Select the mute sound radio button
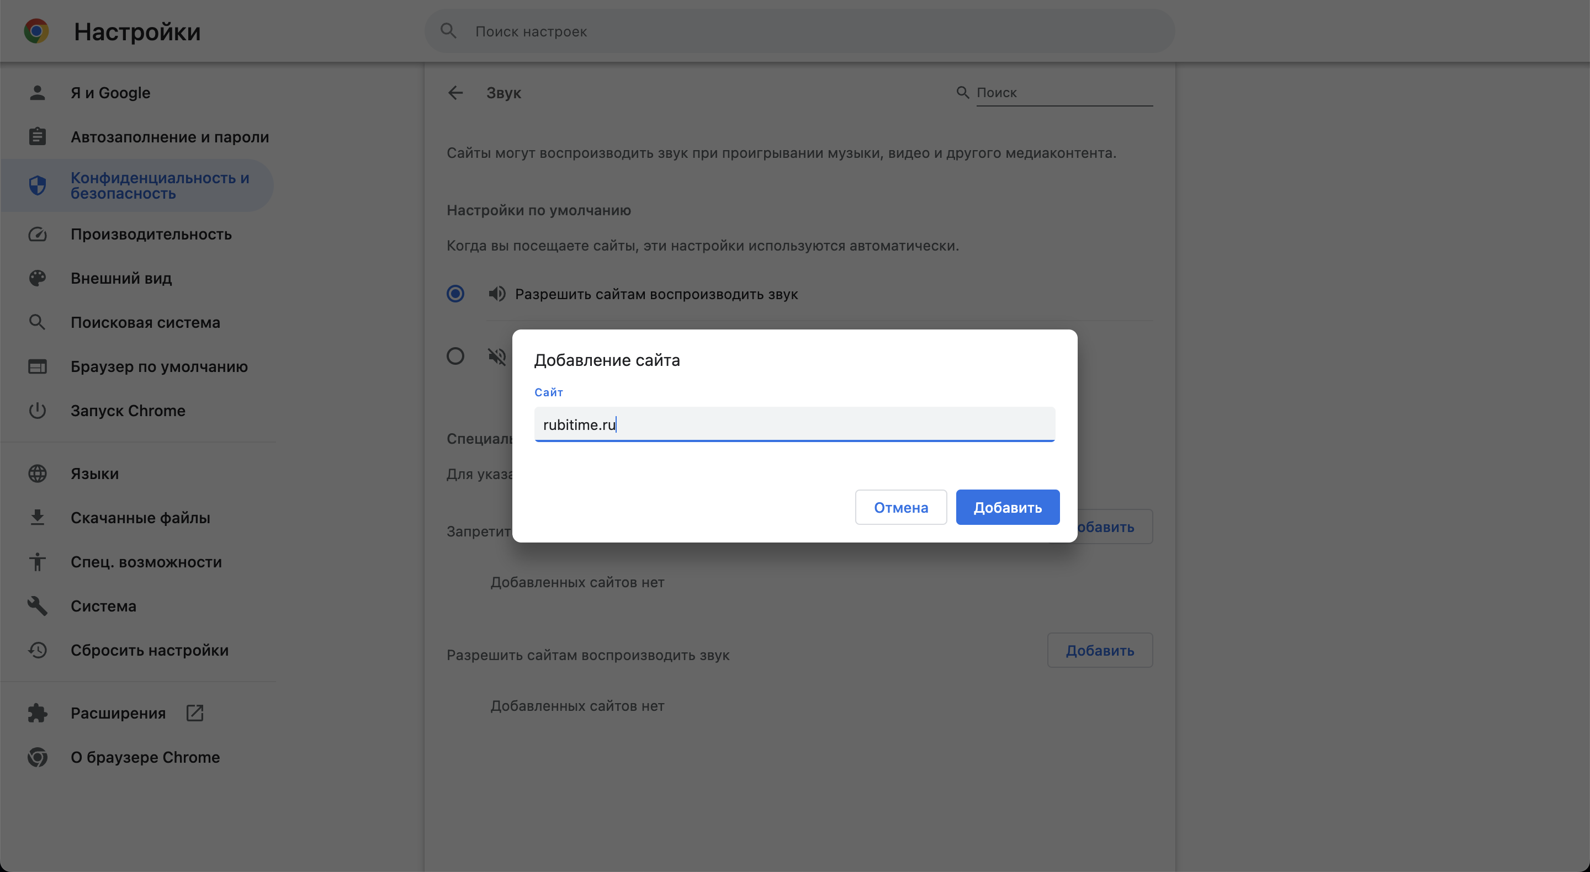 point(455,356)
